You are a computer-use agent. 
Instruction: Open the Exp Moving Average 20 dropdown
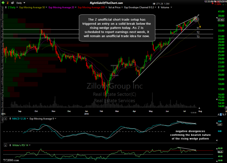76,7
